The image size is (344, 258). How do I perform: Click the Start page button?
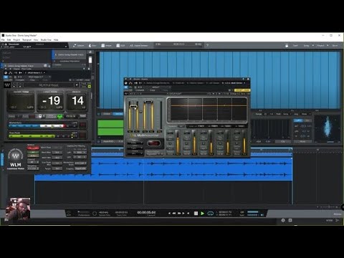295,45
